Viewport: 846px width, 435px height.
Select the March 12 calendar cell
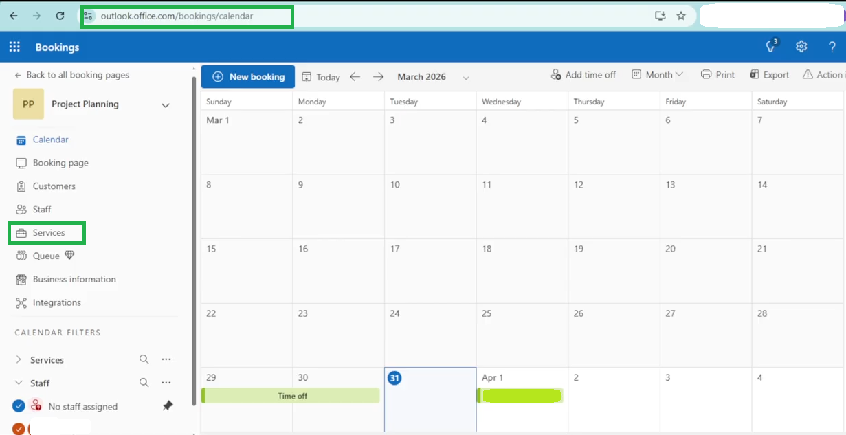click(614, 207)
